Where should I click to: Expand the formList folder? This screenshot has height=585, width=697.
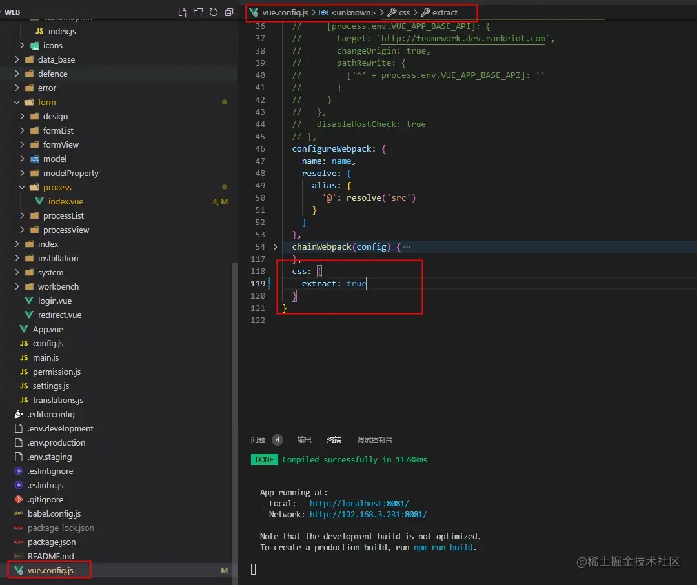(58, 130)
